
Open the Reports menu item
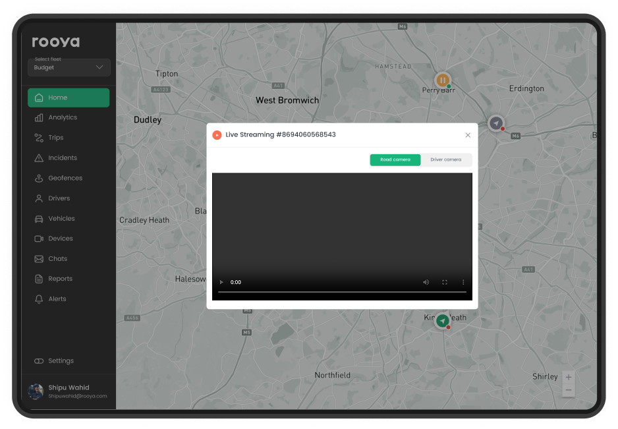(60, 279)
